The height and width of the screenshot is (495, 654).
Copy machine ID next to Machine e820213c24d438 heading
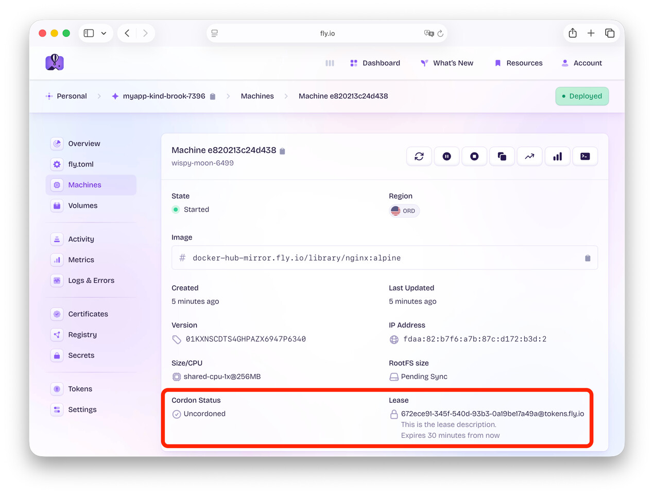(282, 151)
